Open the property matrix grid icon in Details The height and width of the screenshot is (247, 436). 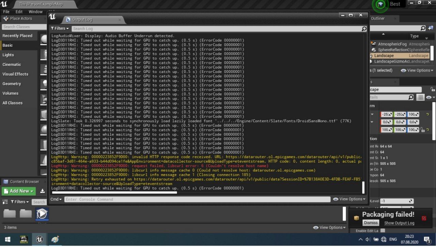(x=421, y=97)
